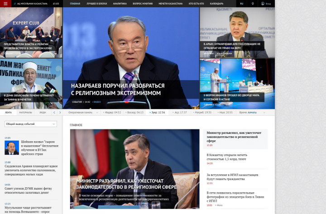Image resolution: width=326 pixels, height=214 pixels.
Task: Click Шойкин portrait thumbnail in feed
Action: pyautogui.click(x=12, y=148)
